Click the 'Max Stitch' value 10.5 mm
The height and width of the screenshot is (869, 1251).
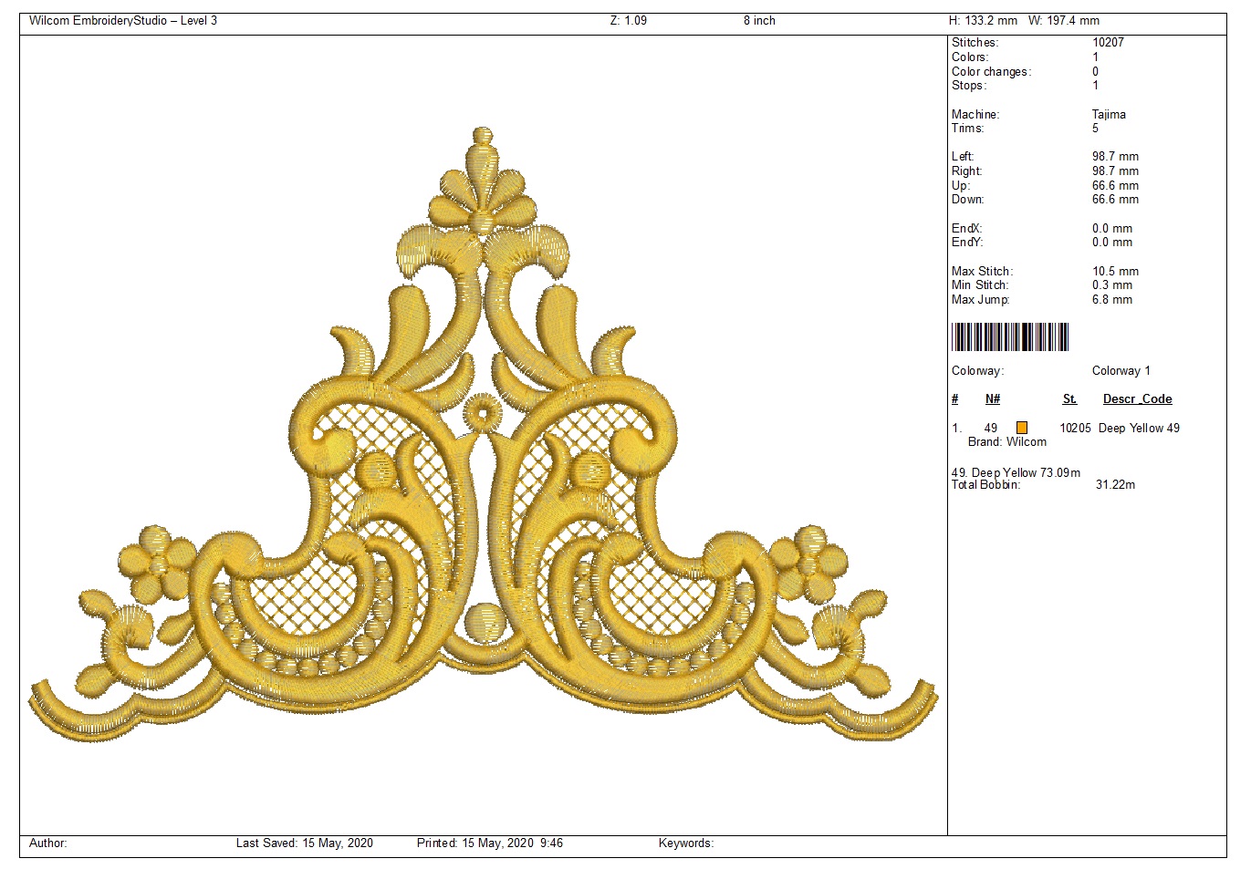(x=1115, y=272)
